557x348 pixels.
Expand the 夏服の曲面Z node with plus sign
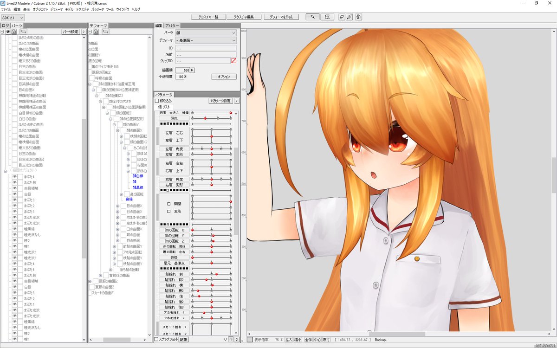click(x=90, y=281)
